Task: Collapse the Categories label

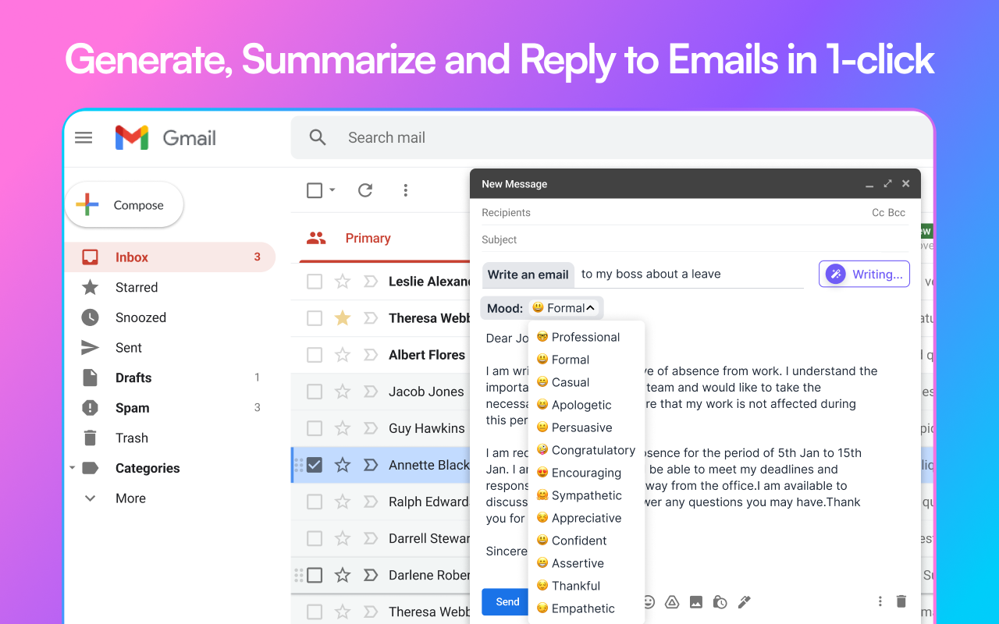Action: 72,467
